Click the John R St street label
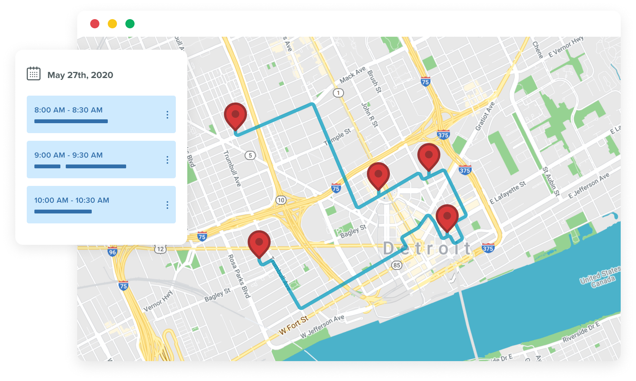Screen dimensions: 636x381 [x=370, y=115]
